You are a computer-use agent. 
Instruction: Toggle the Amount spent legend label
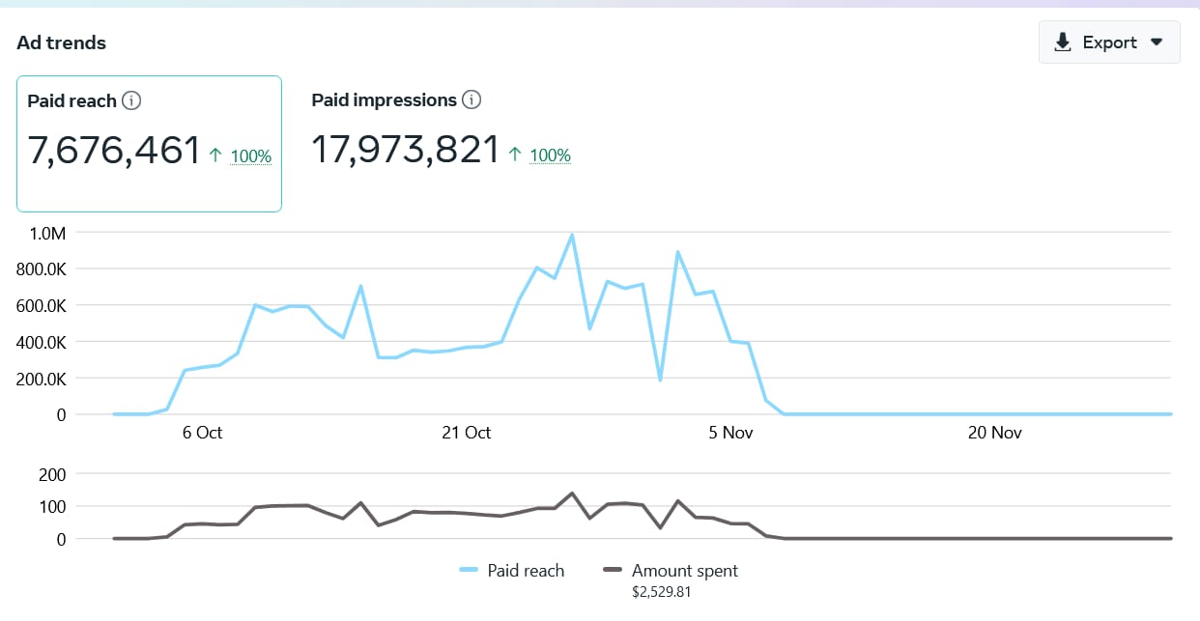pyautogui.click(x=684, y=571)
